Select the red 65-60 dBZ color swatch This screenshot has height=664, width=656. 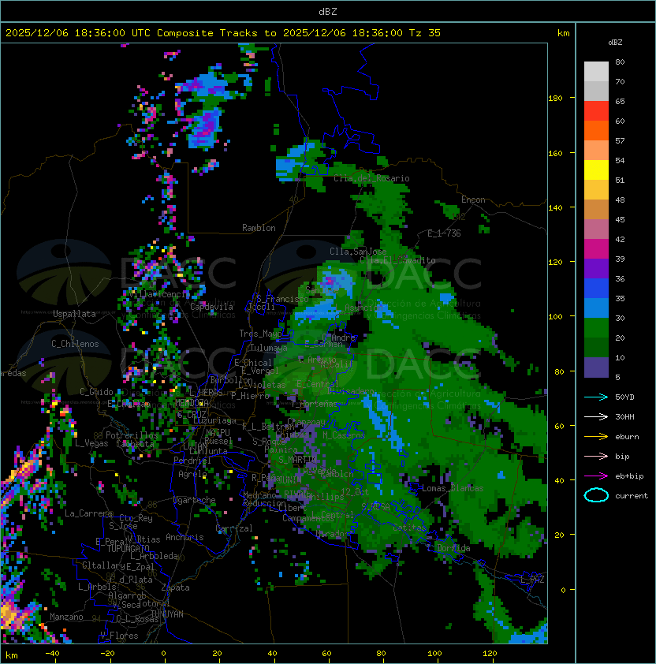coord(596,111)
